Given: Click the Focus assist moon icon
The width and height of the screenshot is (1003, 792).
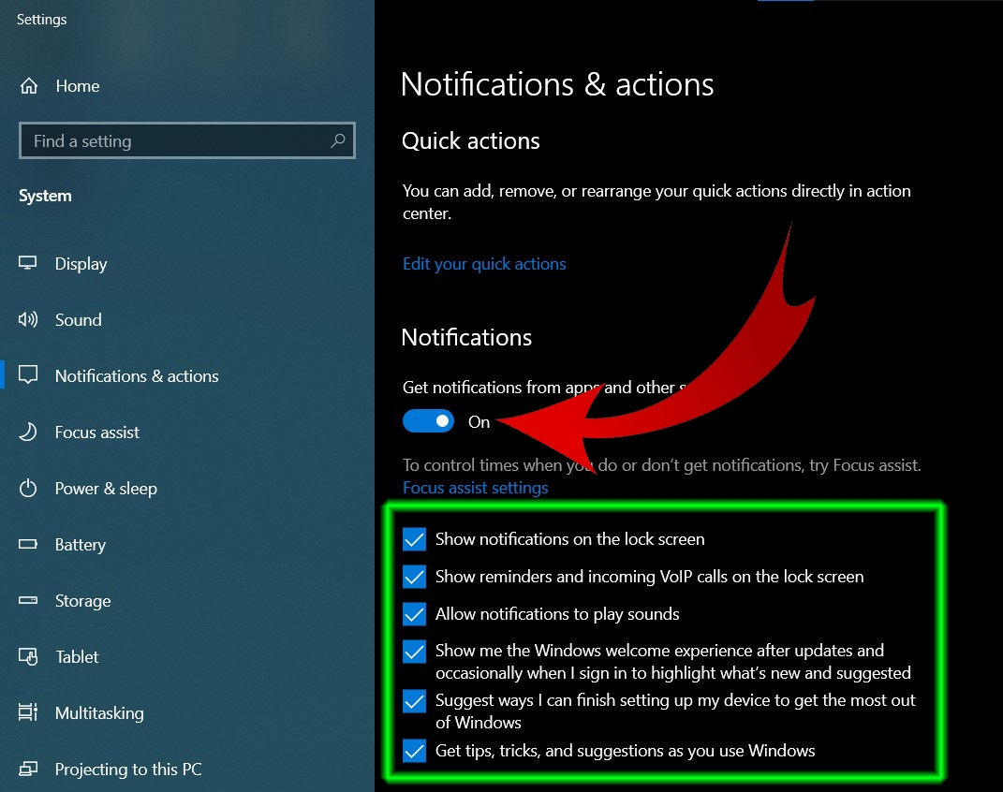Looking at the screenshot, I should 27,432.
